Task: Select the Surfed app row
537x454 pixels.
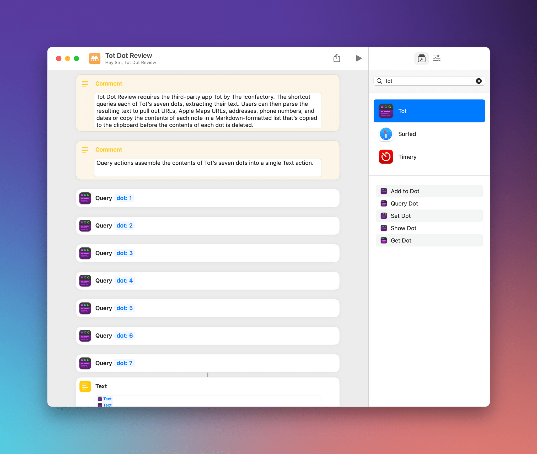Action: click(x=429, y=134)
